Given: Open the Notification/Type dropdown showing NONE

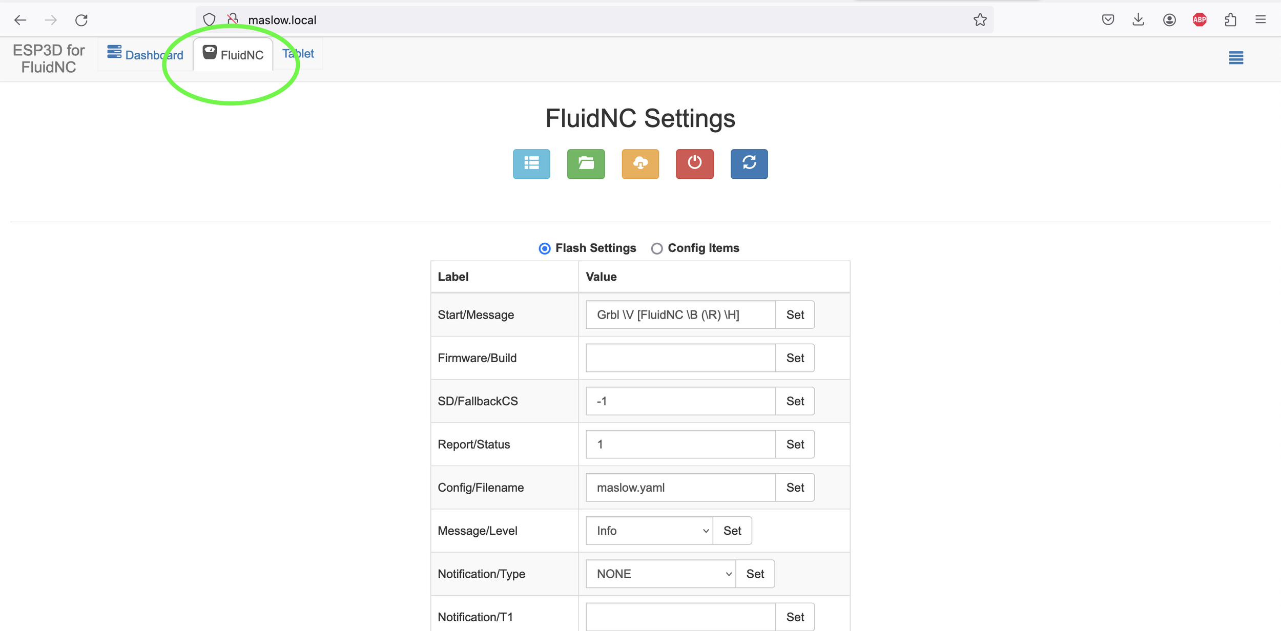Looking at the screenshot, I should tap(660, 574).
